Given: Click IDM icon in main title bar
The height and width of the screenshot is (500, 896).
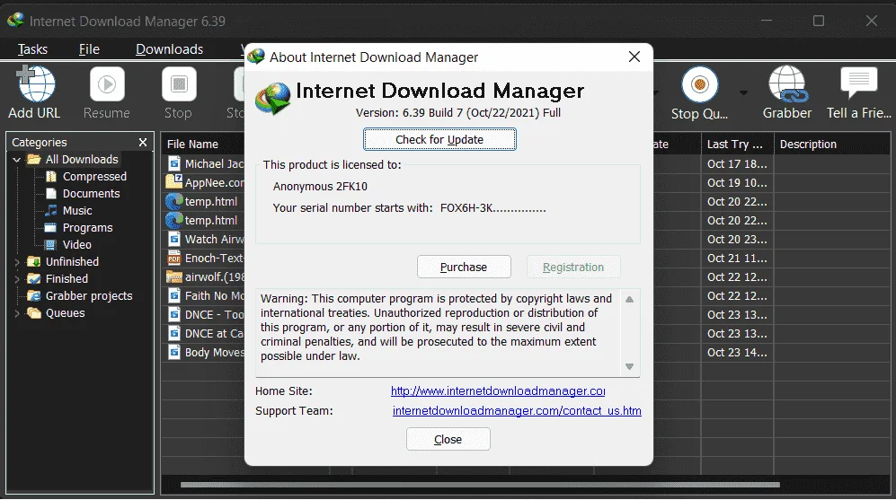Looking at the screenshot, I should coord(15,20).
